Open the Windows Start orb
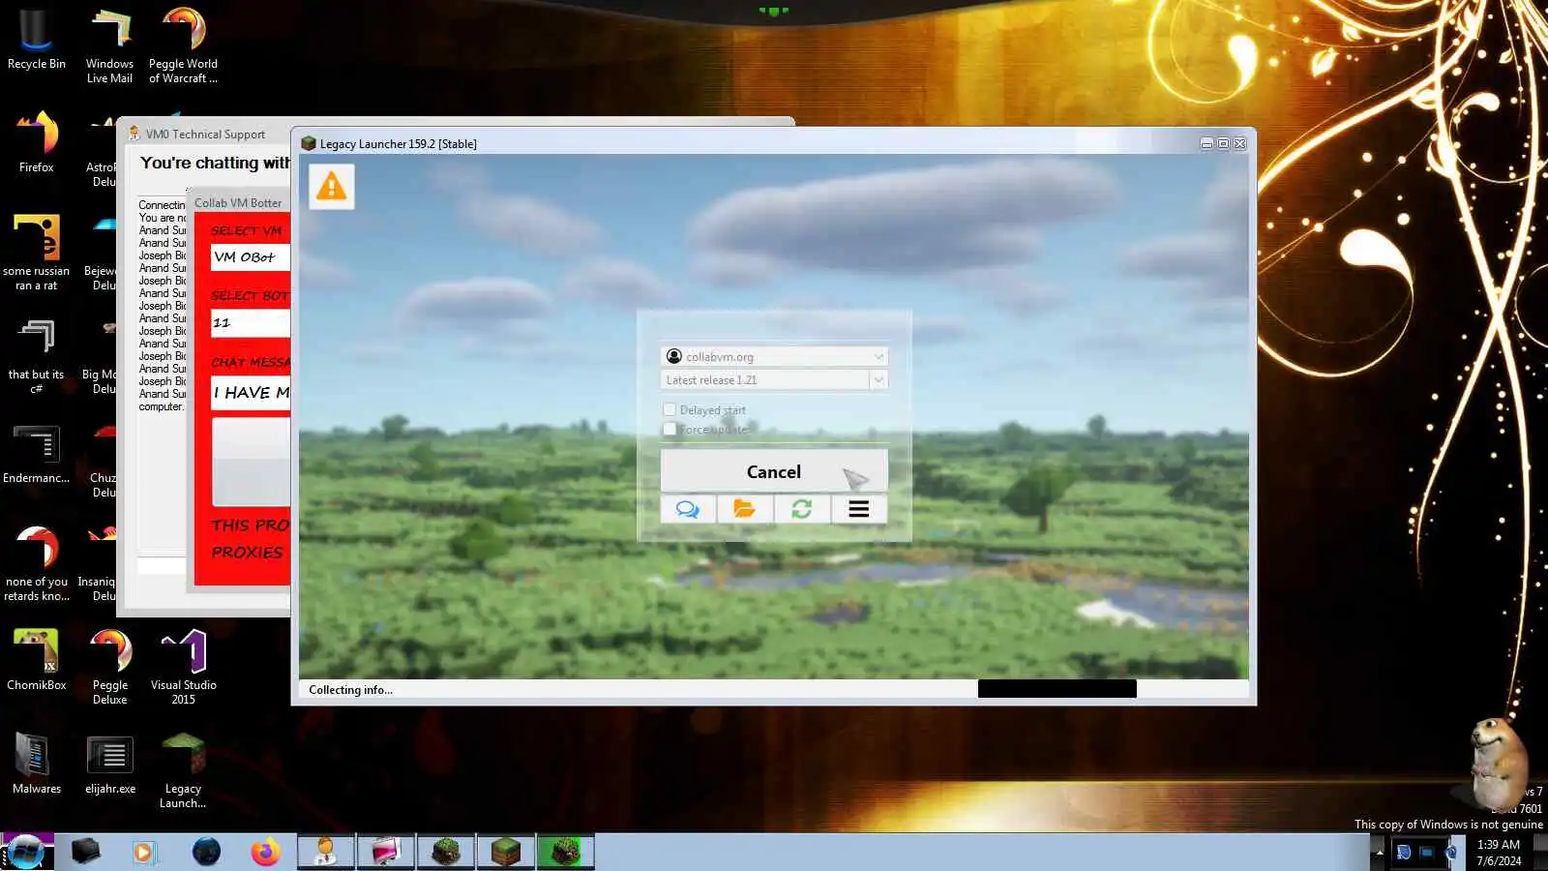Screen dimensions: 1548x871 click(26, 852)
